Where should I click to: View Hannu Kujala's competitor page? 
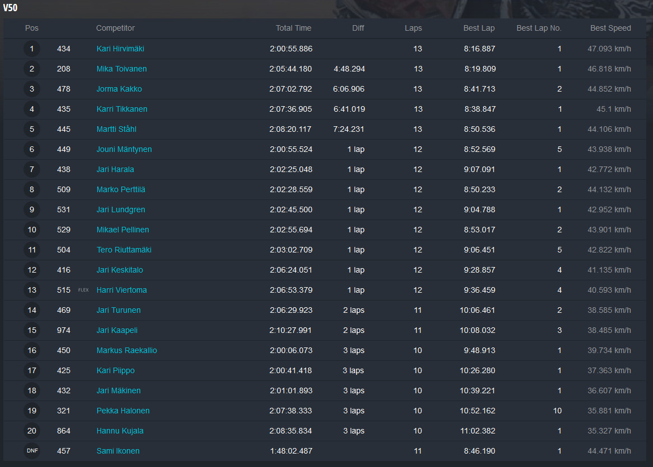click(120, 431)
